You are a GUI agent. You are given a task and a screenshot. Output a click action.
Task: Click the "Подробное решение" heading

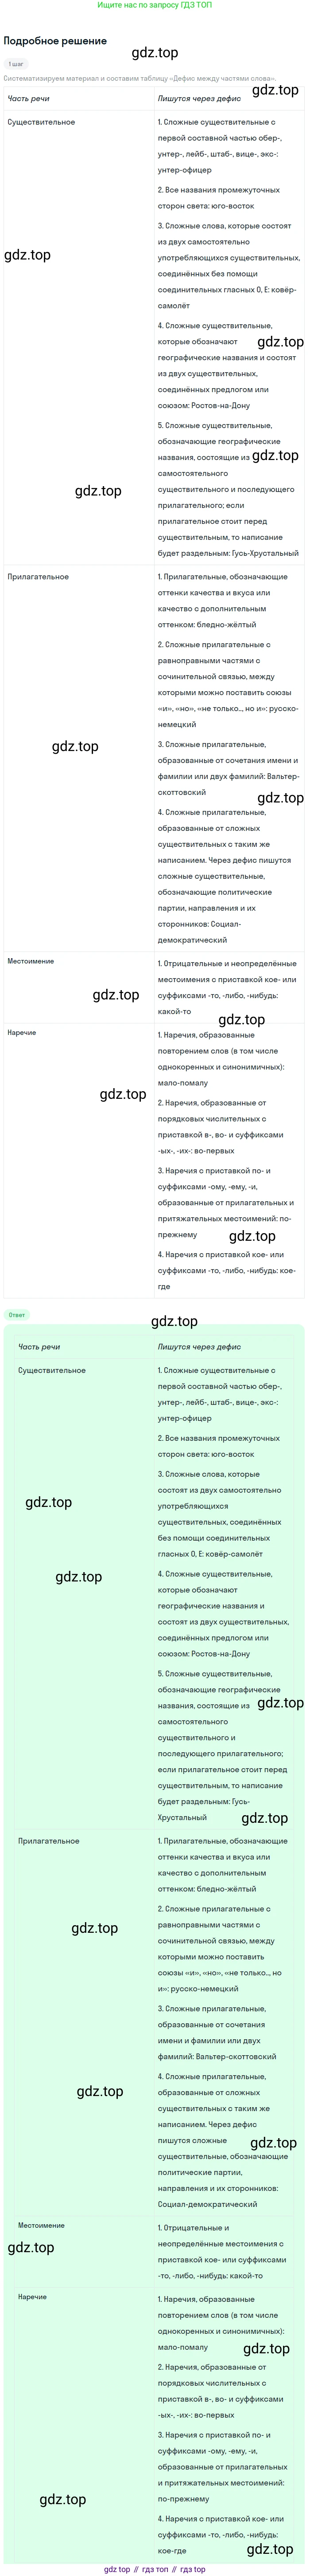55,41
